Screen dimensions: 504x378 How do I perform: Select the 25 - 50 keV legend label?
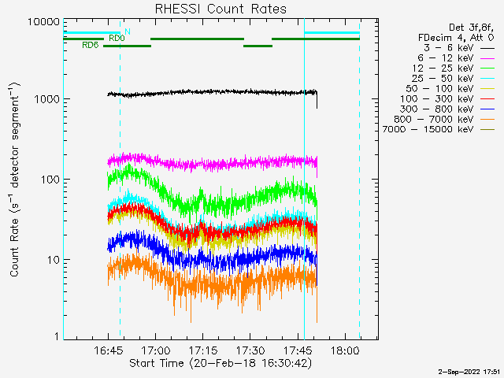point(443,79)
